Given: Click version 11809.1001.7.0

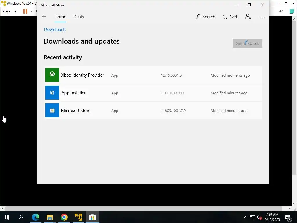Looking at the screenshot, I should pyautogui.click(x=173, y=111).
